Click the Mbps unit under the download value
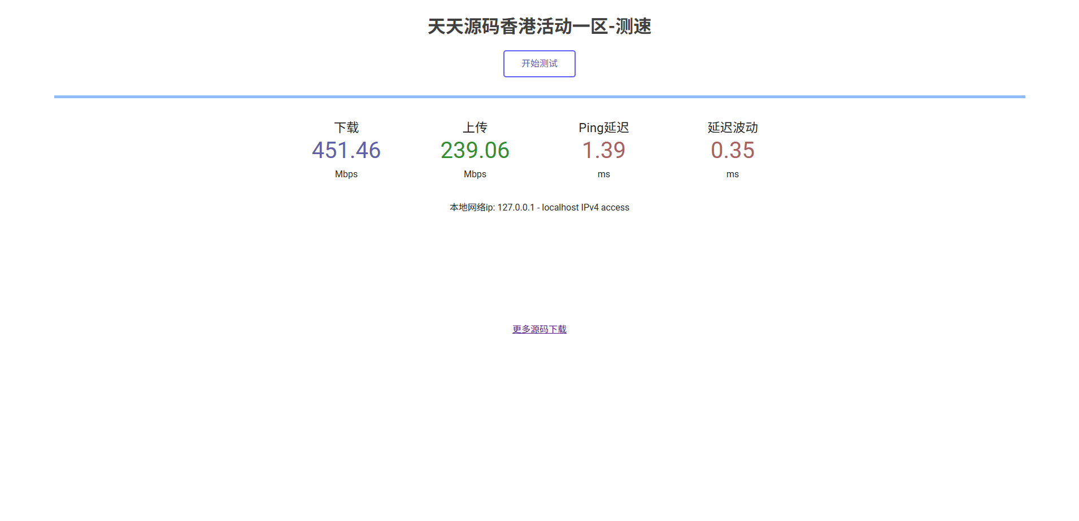The height and width of the screenshot is (521, 1079). point(346,174)
